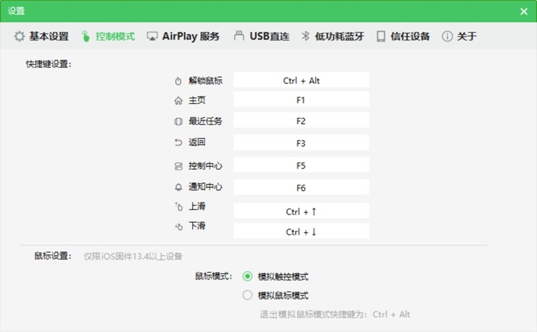Click the swipe up icon beside 上滑
Screen dimensions: 537x332
(x=178, y=207)
